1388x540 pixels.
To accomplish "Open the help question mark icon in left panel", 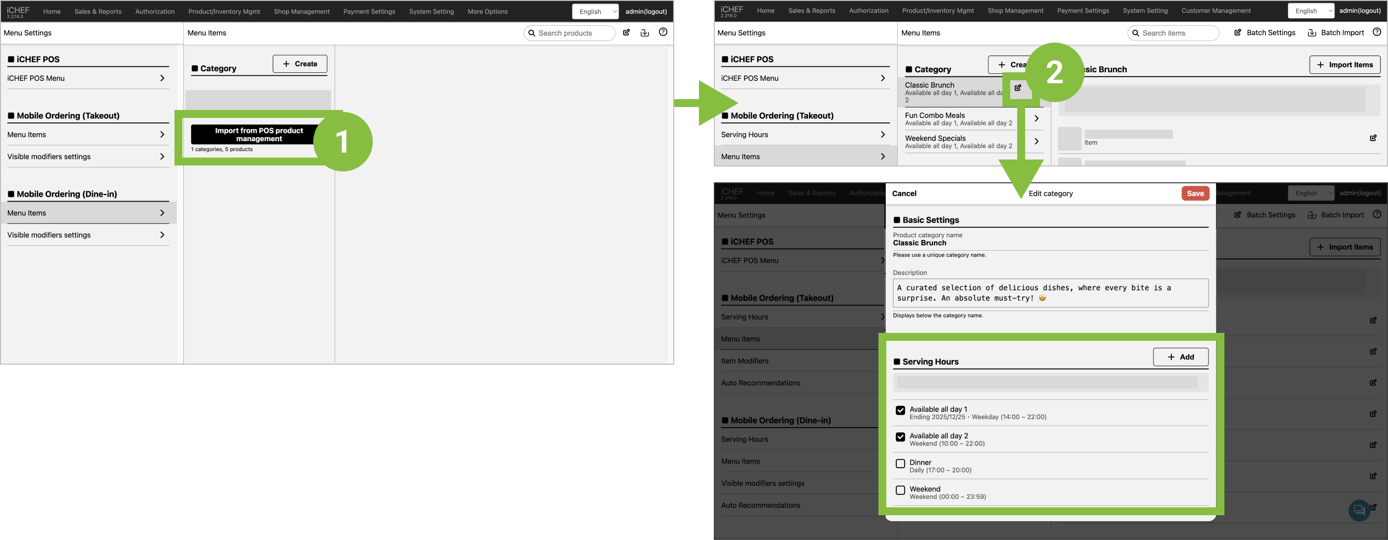I will point(663,32).
